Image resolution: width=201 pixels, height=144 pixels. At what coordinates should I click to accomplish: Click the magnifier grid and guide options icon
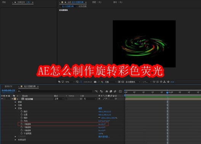(77, 82)
